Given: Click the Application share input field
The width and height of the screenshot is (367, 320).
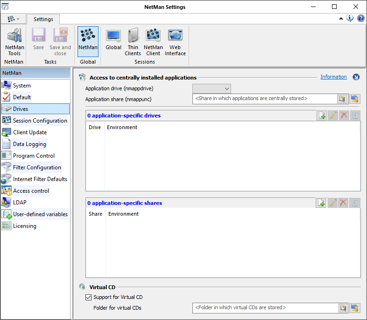Looking at the screenshot, I should pos(265,99).
